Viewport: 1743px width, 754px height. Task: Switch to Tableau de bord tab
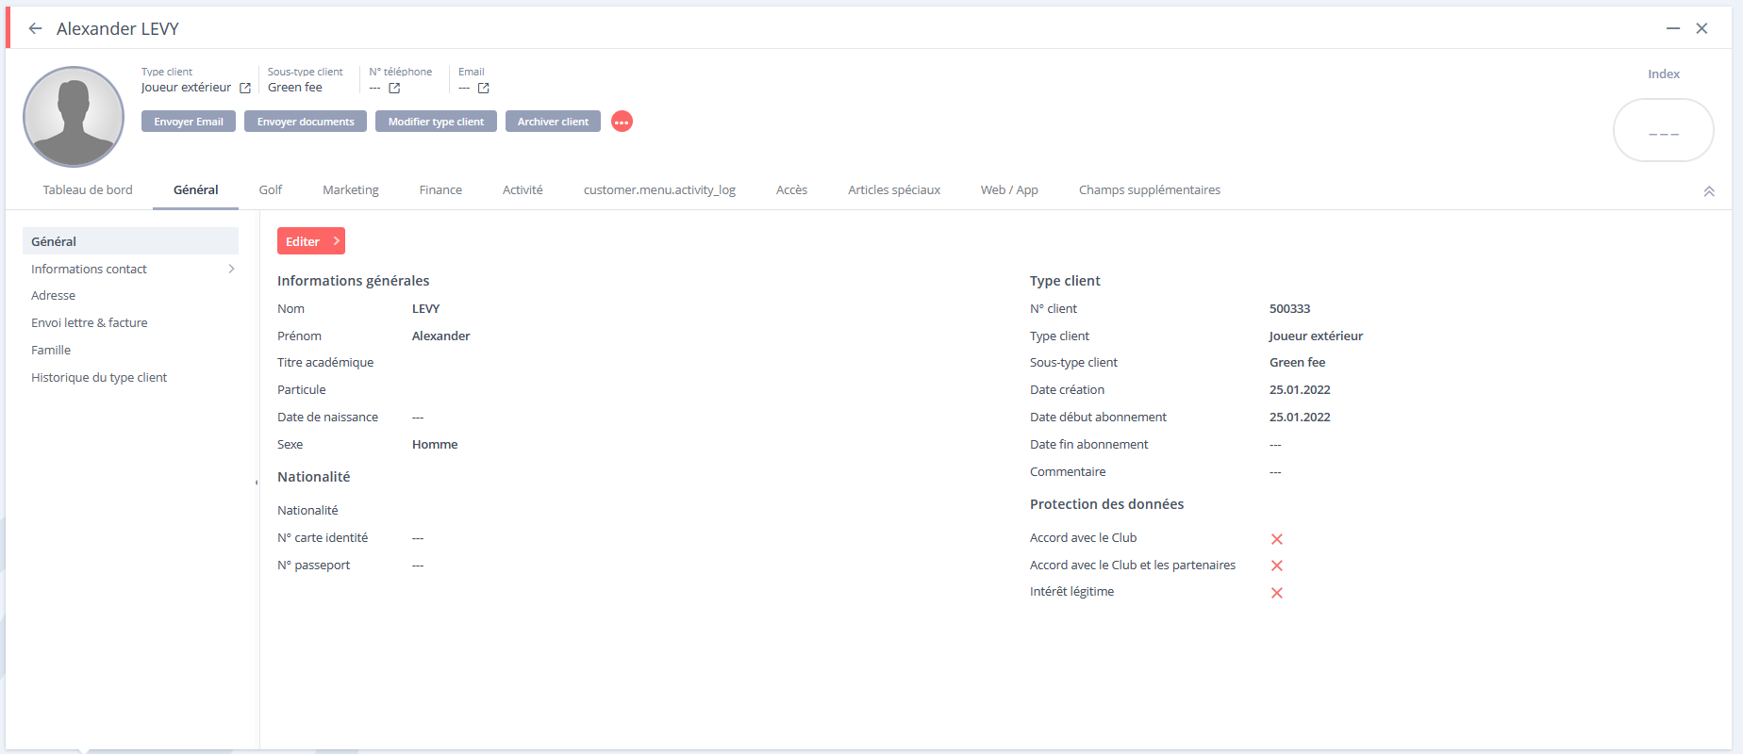pyautogui.click(x=88, y=189)
